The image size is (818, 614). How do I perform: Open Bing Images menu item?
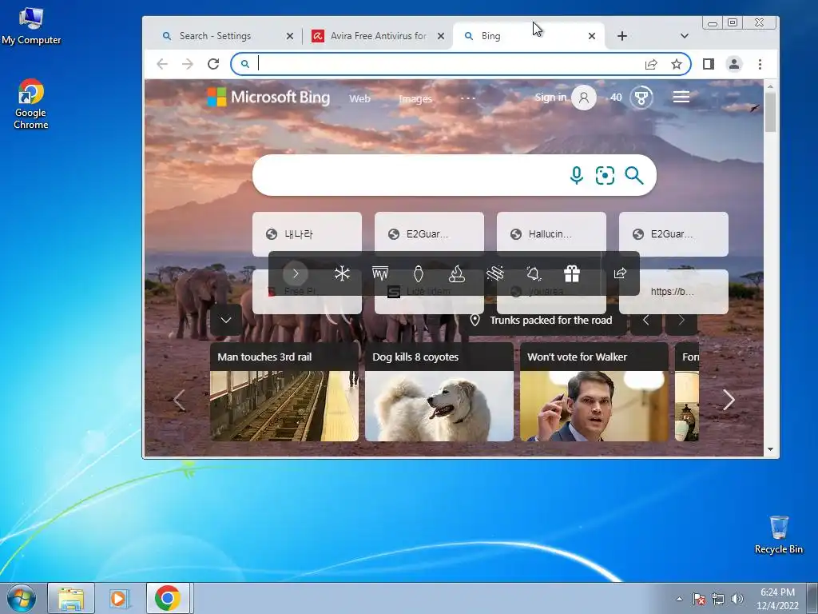coord(415,98)
